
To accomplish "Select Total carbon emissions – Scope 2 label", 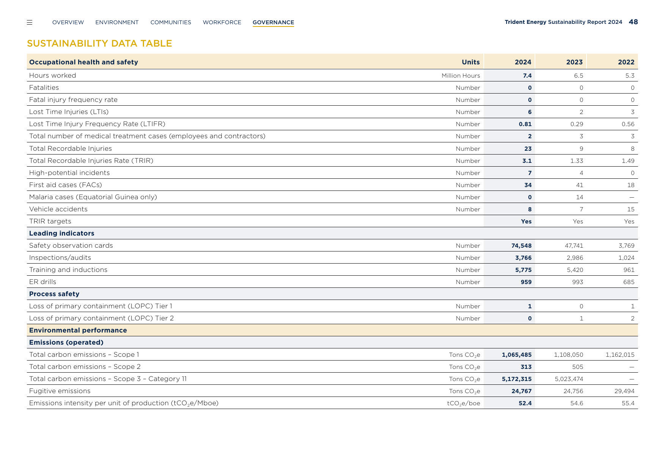I will (85, 367).
